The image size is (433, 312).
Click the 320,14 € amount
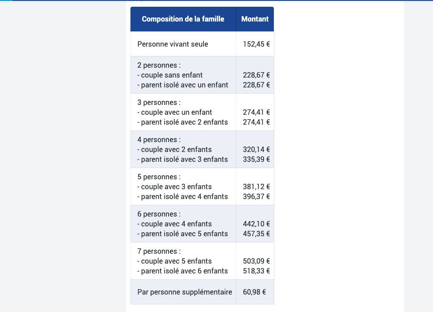coord(256,150)
